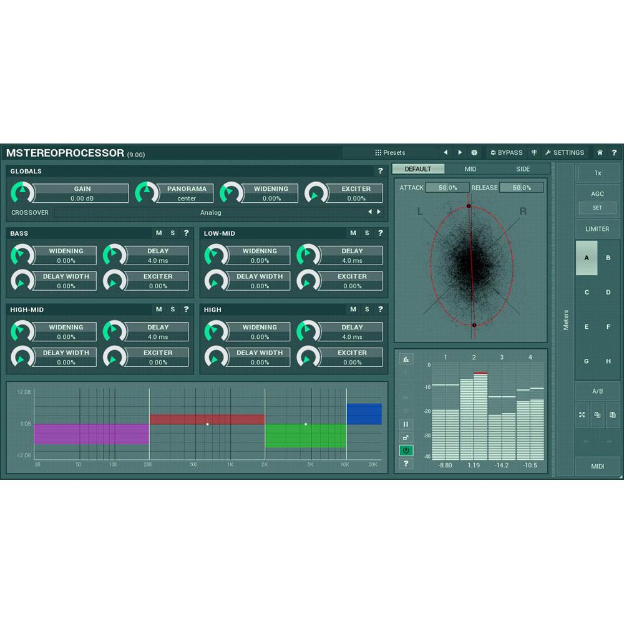Click the A/B compare button

[x=597, y=391]
